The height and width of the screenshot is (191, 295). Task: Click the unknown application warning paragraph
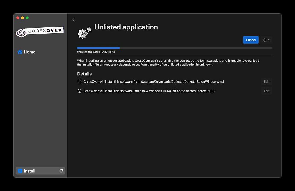tap(168, 62)
